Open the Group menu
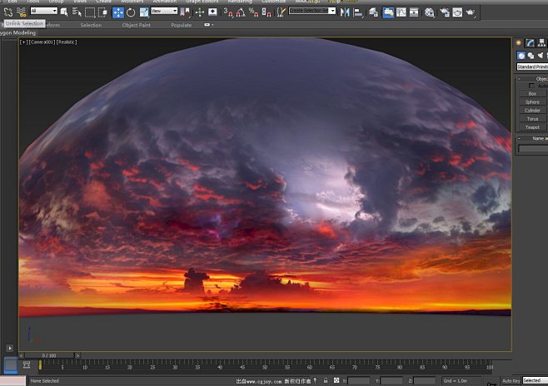This screenshot has width=548, height=386. pos(56,2)
